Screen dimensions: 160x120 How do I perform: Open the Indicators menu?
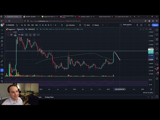click(x=70, y=25)
